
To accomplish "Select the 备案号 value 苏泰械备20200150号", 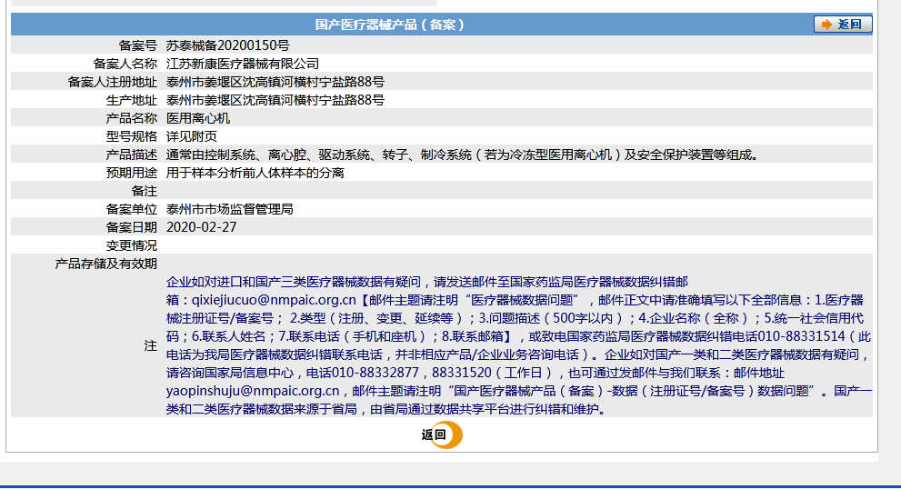I will pyautogui.click(x=227, y=45).
